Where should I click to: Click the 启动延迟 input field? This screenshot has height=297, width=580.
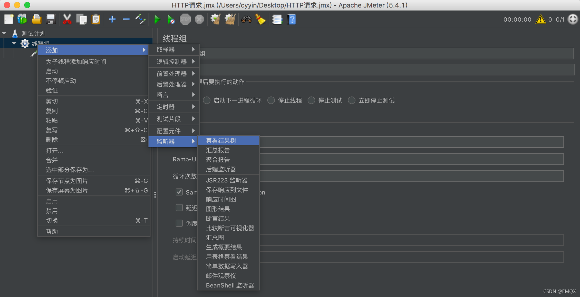412,257
